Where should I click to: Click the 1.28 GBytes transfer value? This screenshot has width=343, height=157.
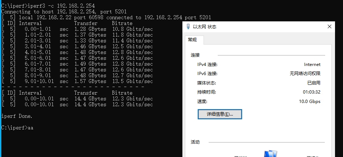pos(90,29)
